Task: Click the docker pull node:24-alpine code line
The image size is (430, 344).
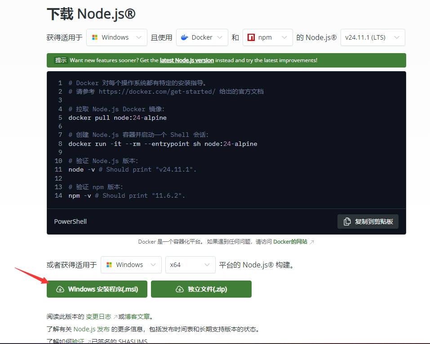Action: pyautogui.click(x=117, y=118)
